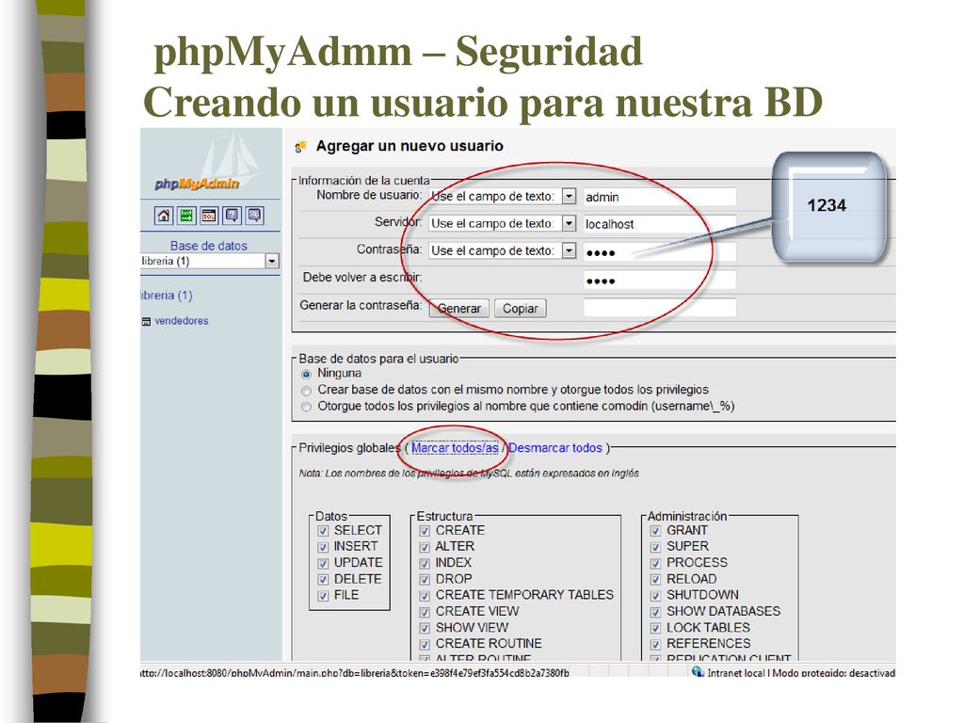Toggle the INDEX privilege checkbox
This screenshot has height=723, width=964.
[x=425, y=563]
